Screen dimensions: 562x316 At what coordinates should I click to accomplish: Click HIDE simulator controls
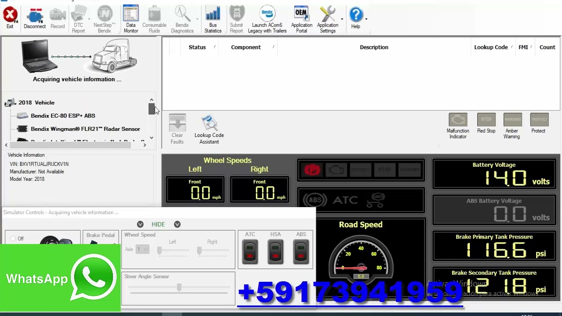[x=158, y=224]
